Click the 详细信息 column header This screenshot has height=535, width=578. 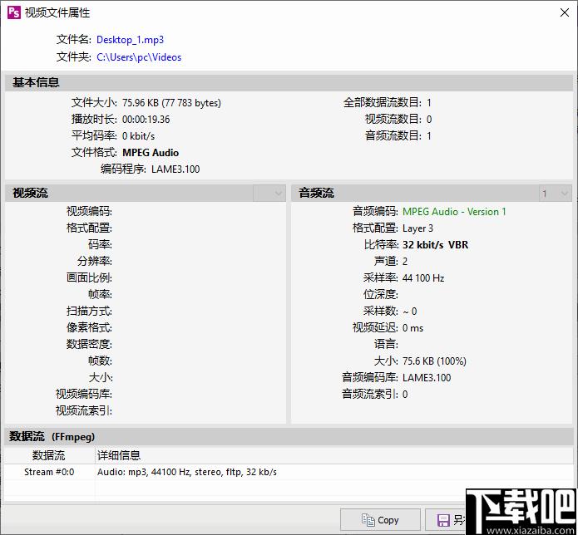tap(334, 455)
